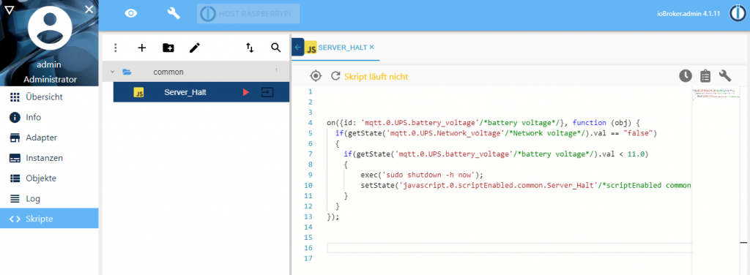Click the exec 'sudo shutdown -h now' line

pos(423,175)
